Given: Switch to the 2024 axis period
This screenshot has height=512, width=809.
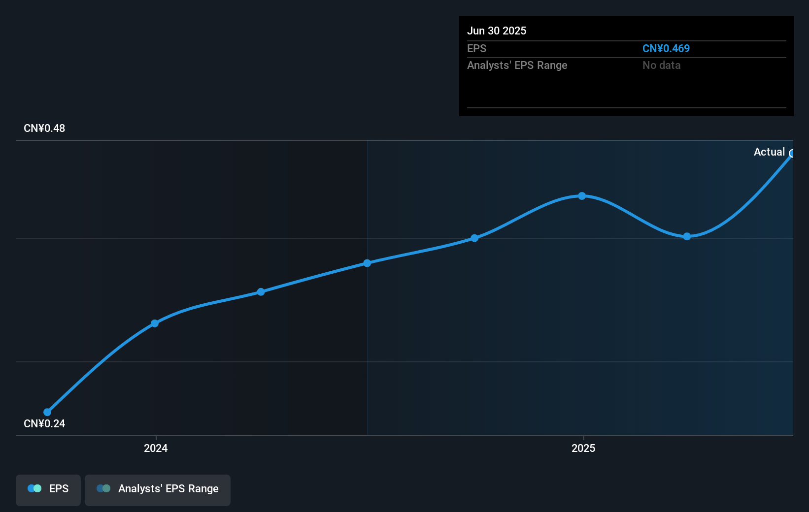Looking at the screenshot, I should point(155,448).
